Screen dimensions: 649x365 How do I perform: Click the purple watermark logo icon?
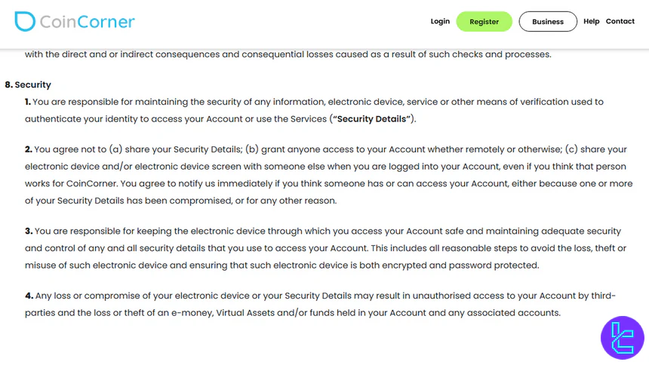pos(622,337)
